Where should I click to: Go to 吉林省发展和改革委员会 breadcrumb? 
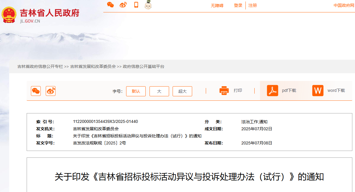click(x=93, y=67)
